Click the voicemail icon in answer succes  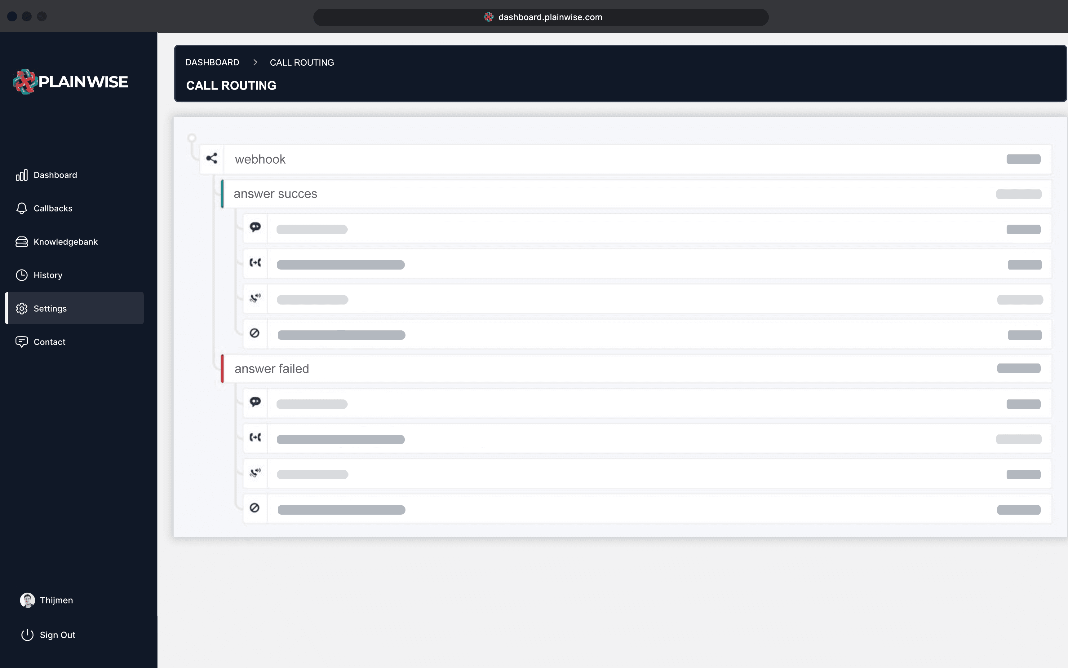coord(255,299)
